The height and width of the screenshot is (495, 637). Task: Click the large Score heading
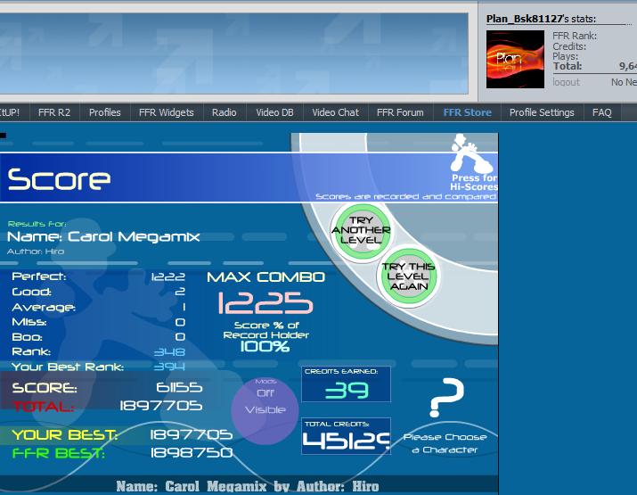pos(59,178)
